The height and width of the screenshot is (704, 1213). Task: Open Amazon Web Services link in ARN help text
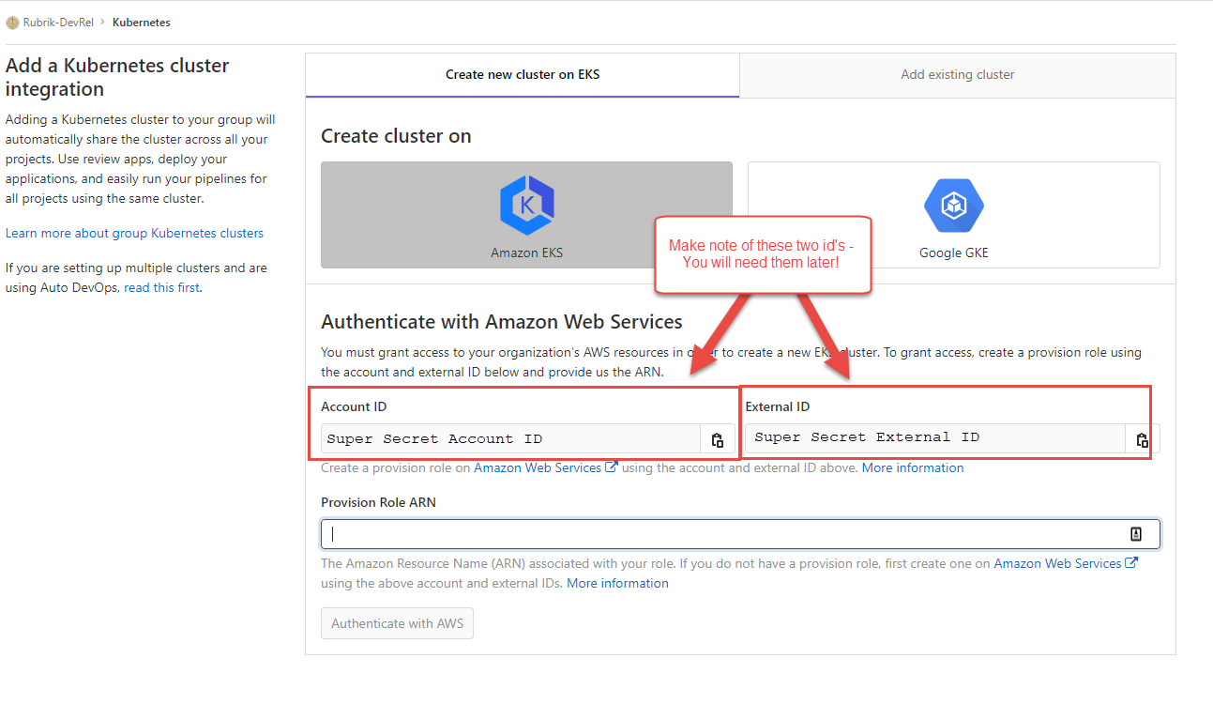[1066, 563]
